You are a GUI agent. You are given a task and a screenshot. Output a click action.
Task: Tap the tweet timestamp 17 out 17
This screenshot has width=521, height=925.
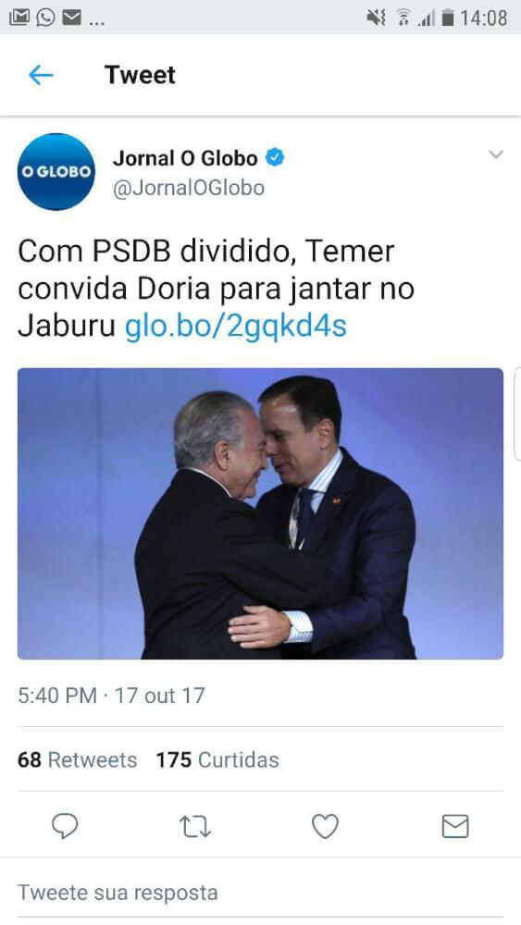(159, 696)
